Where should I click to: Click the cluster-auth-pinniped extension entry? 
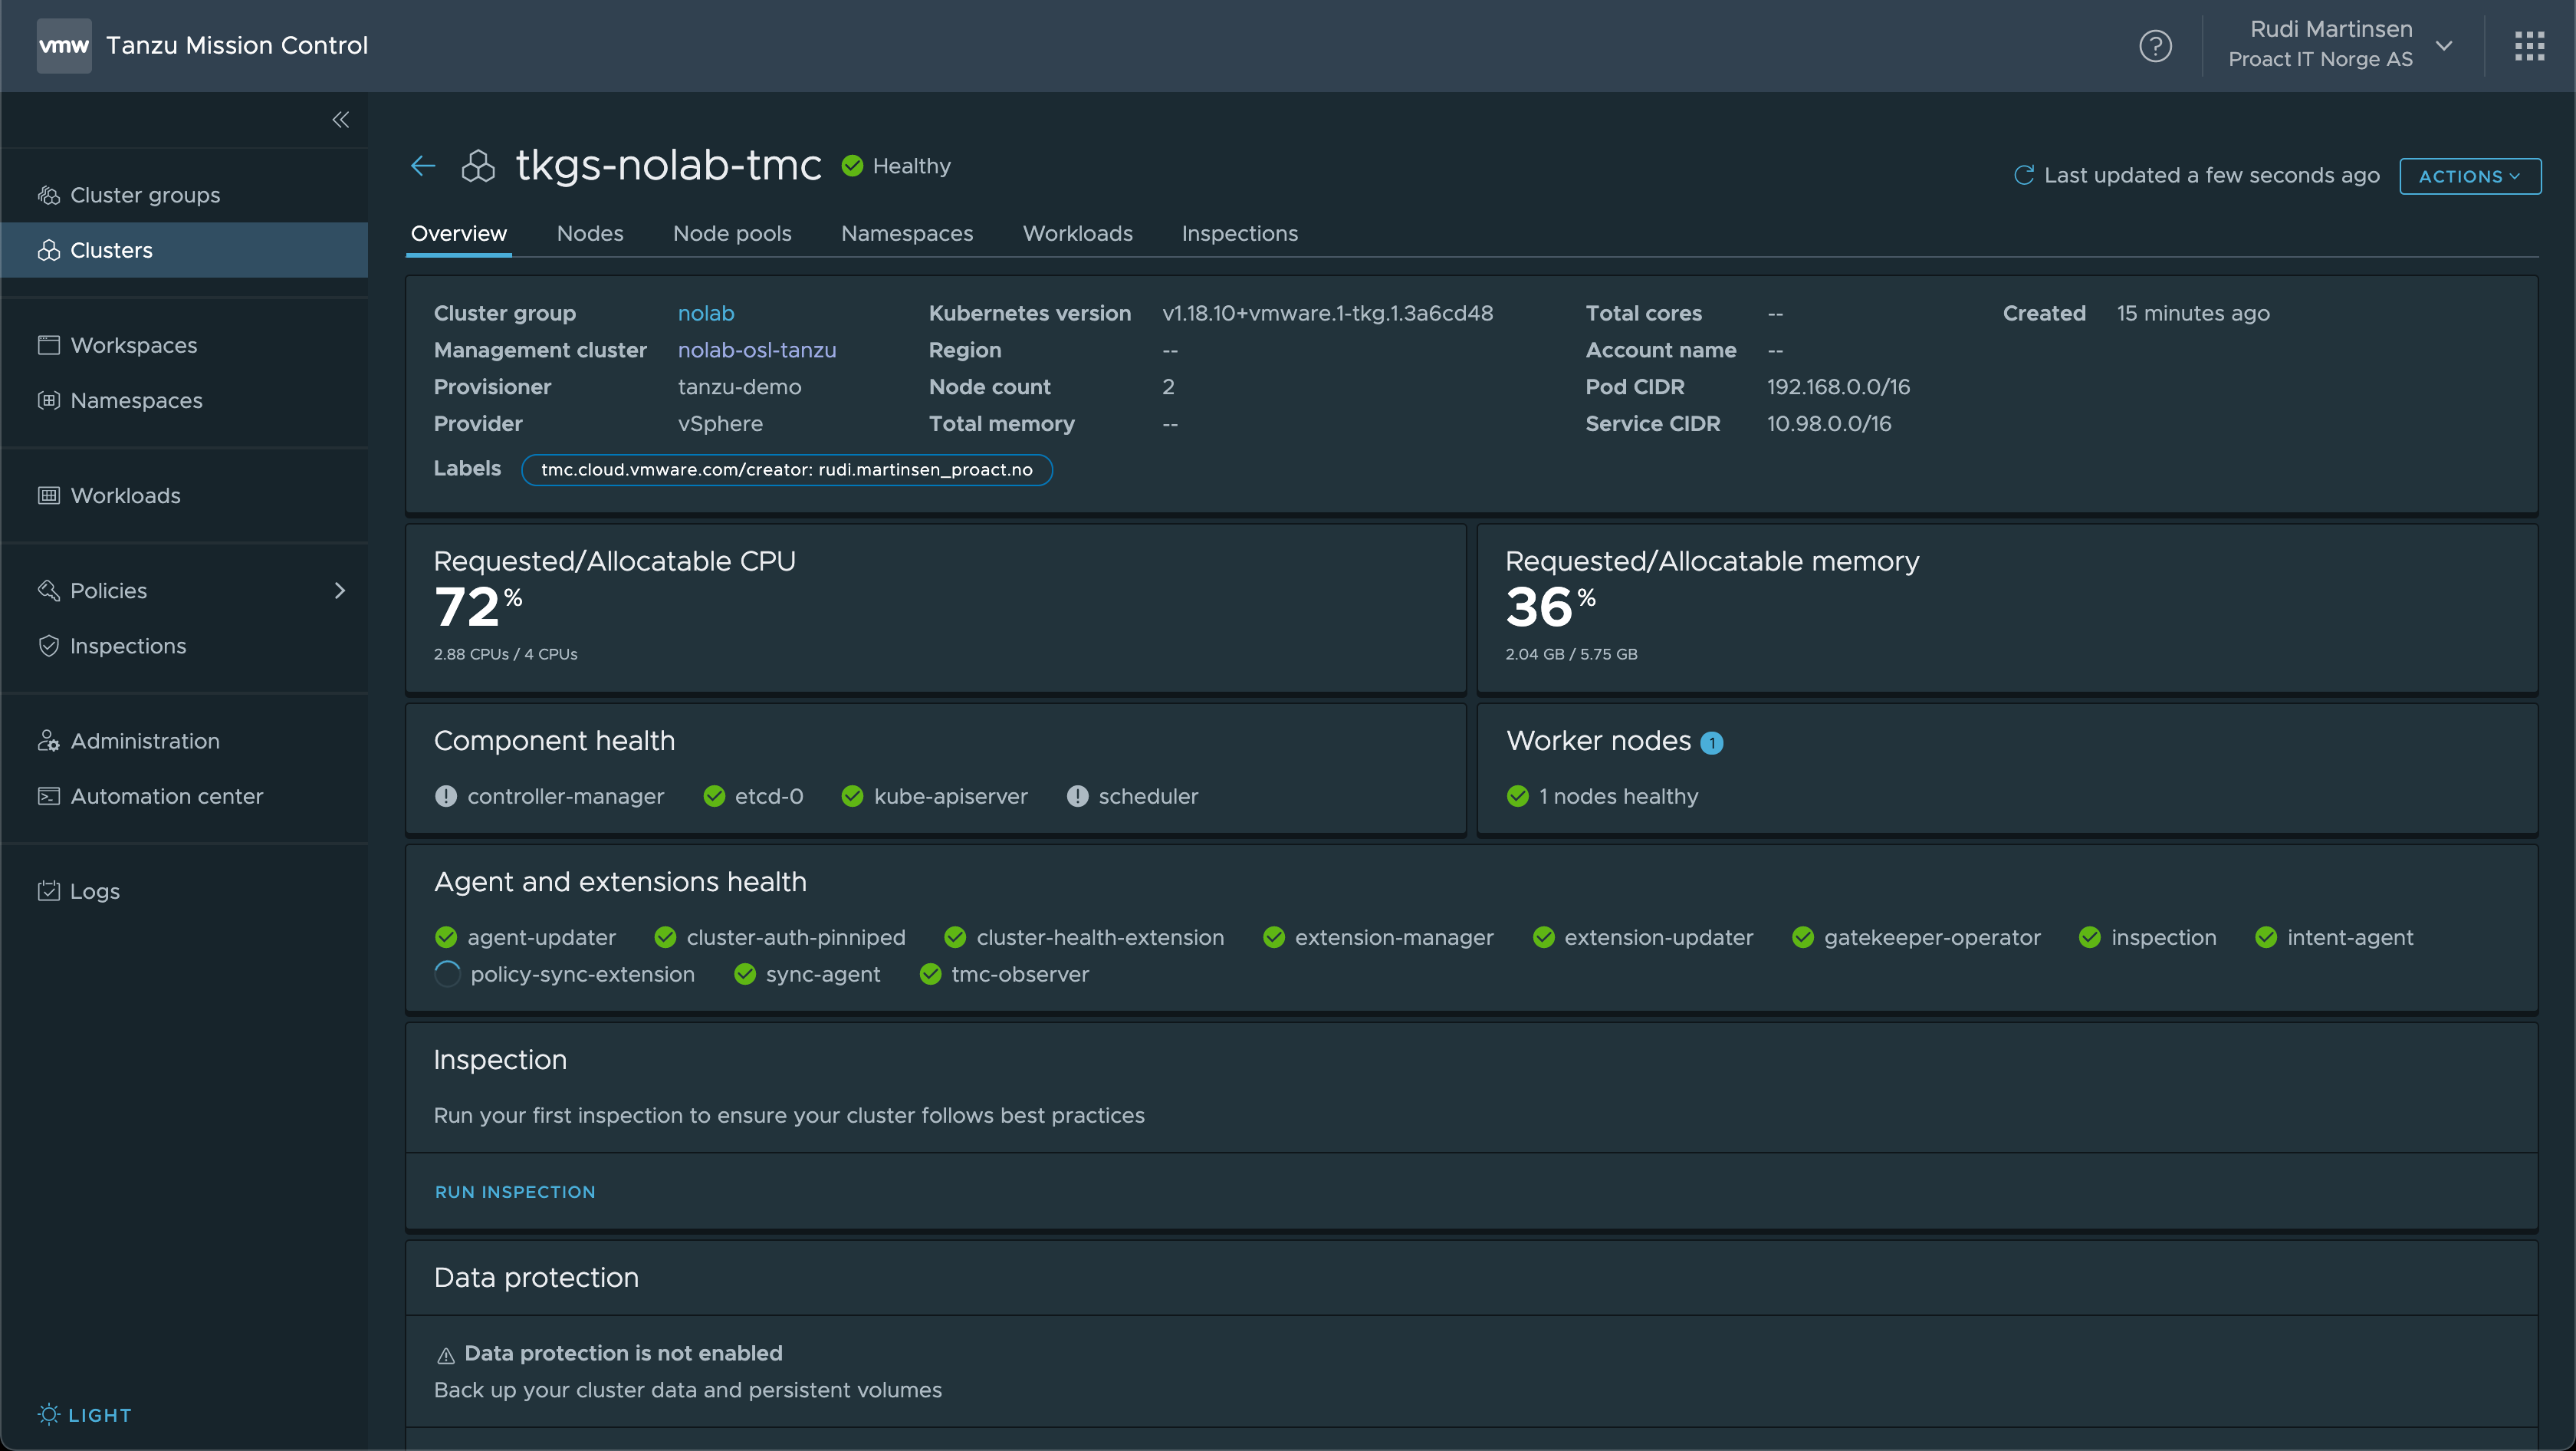coord(780,937)
